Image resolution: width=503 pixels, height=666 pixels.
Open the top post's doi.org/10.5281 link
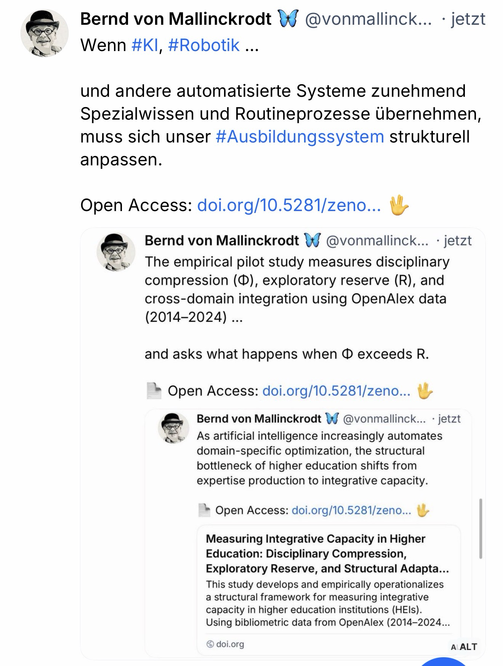tap(289, 205)
